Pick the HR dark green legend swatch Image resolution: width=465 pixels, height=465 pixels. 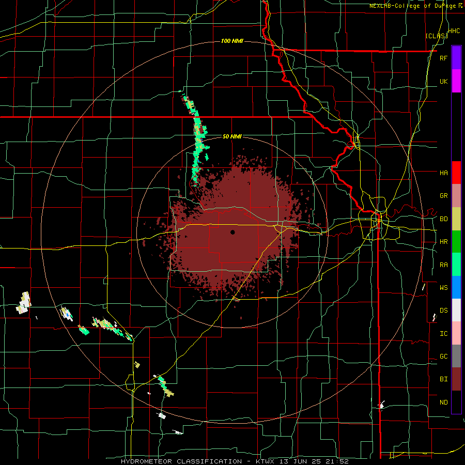(x=456, y=241)
